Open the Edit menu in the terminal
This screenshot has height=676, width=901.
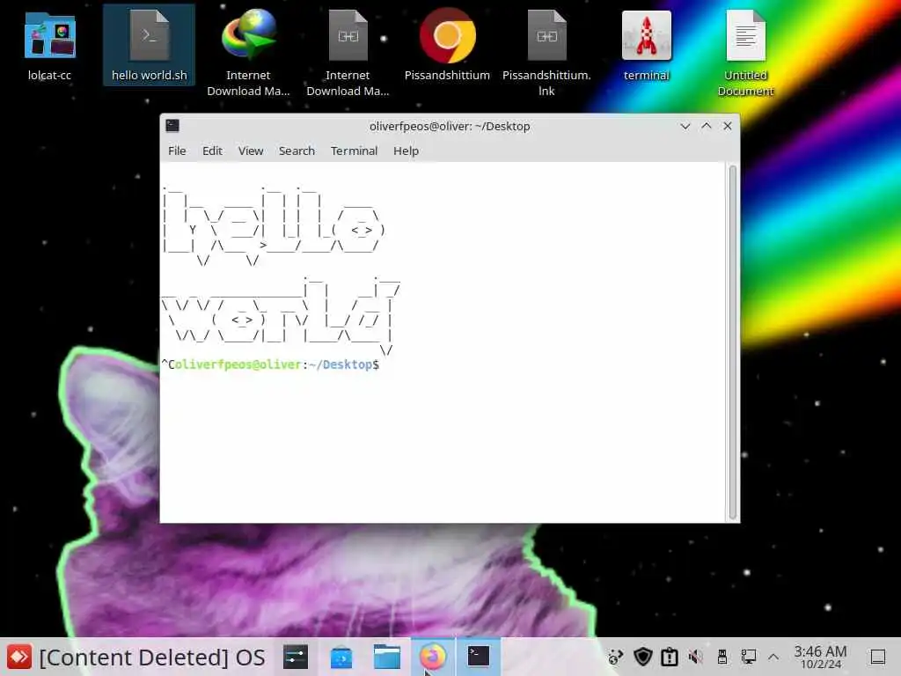[x=212, y=151]
